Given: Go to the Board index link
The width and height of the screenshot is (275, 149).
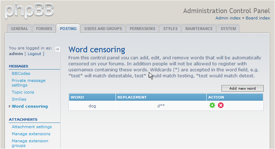Looking at the screenshot, I should (258, 18).
